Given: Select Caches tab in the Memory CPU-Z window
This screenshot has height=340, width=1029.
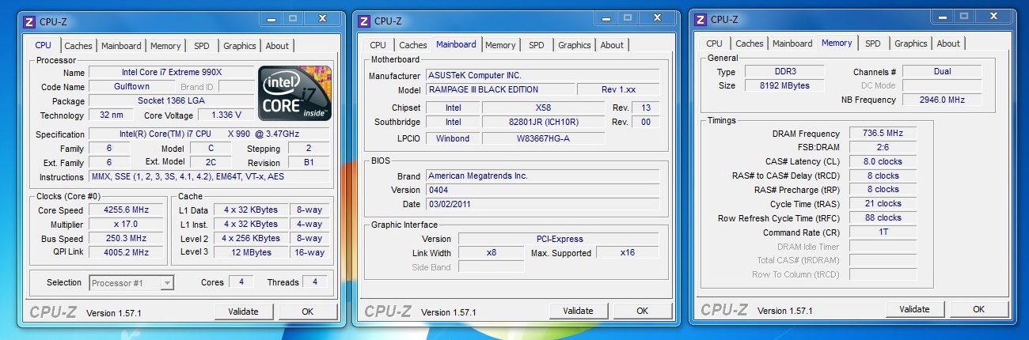Looking at the screenshot, I should (750, 43).
